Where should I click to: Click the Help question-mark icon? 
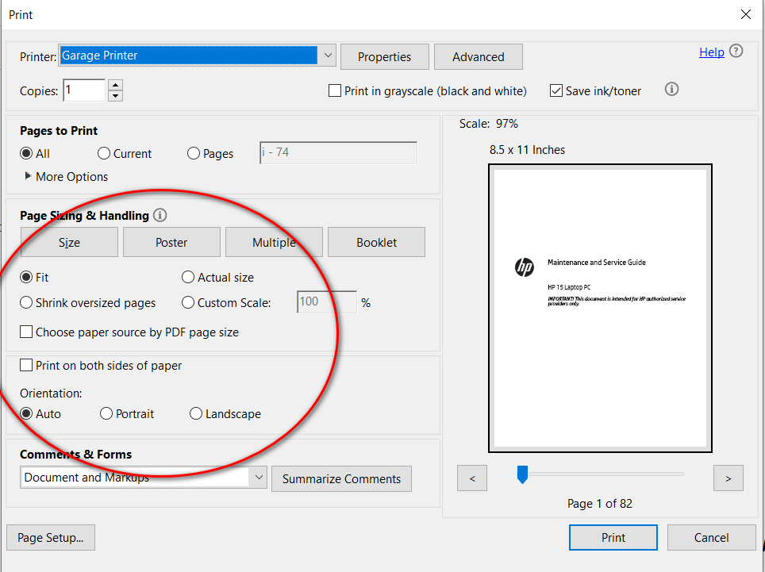pyautogui.click(x=736, y=51)
